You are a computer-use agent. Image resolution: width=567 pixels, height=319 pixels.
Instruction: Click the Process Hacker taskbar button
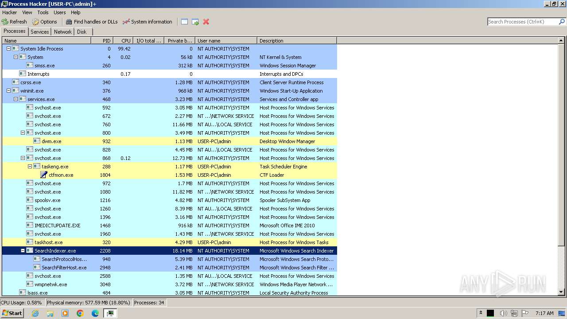pyautogui.click(x=110, y=313)
